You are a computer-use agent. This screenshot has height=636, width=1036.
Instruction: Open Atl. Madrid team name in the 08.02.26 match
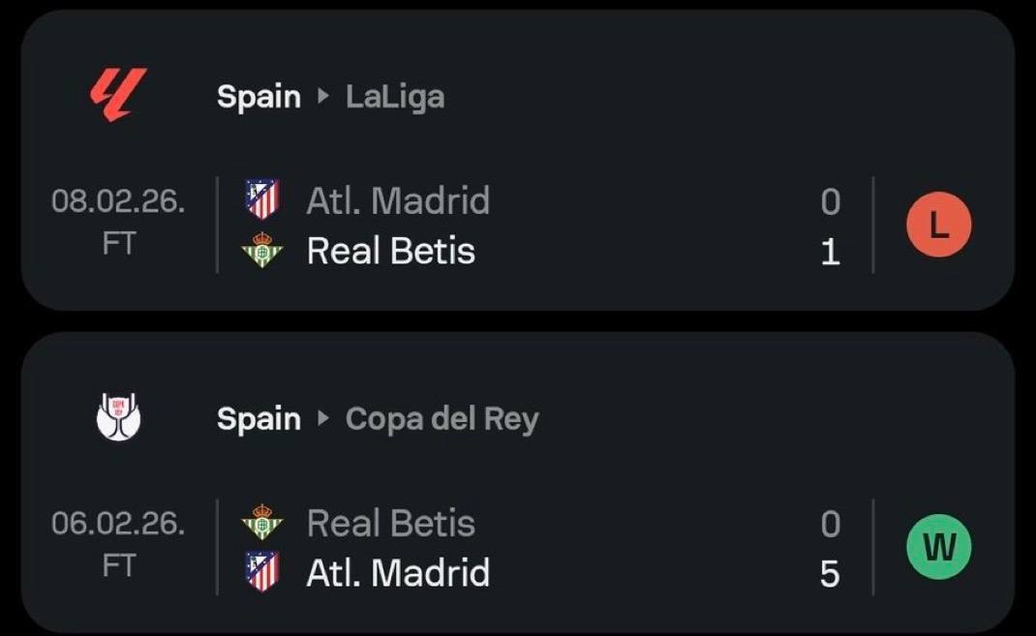[398, 200]
